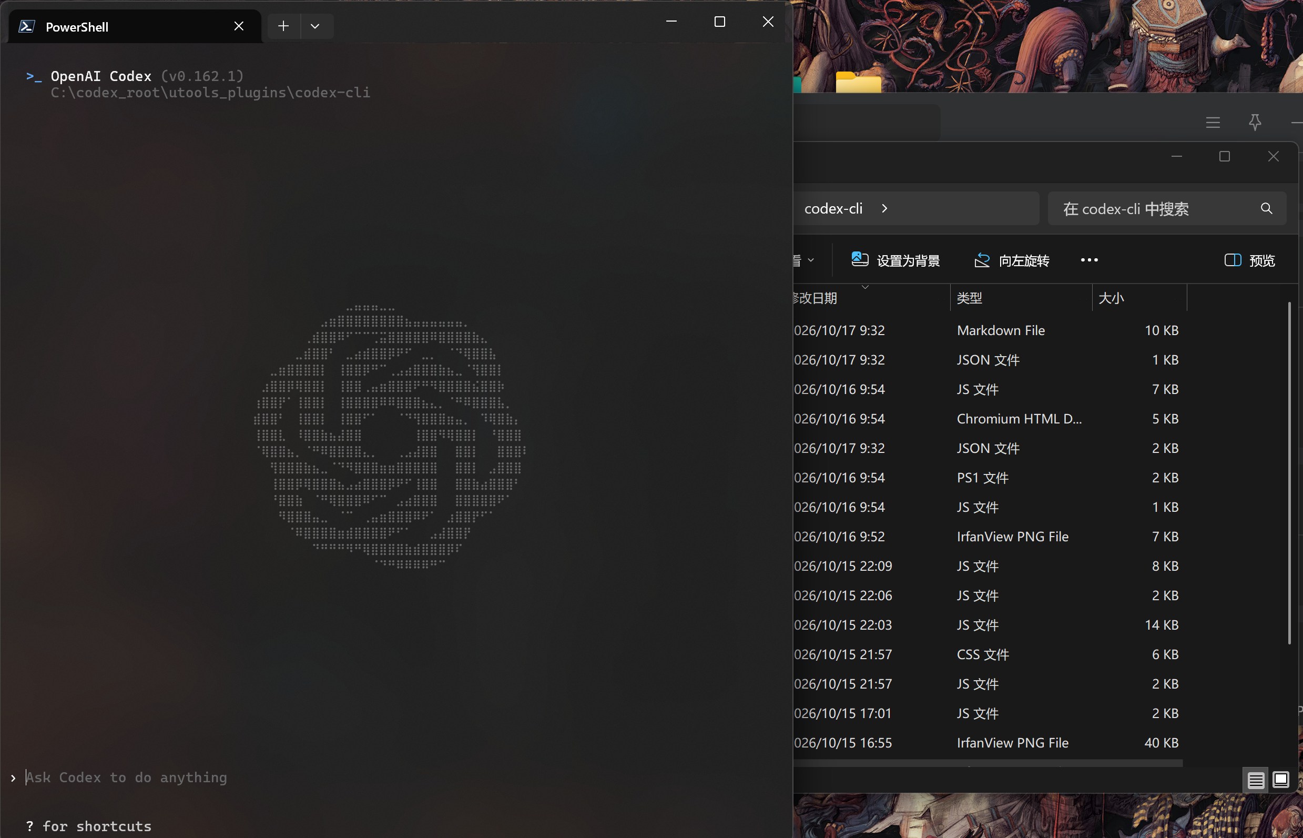Open hamburger menu in background window
Viewport: 1303px width, 838px height.
coord(1213,123)
